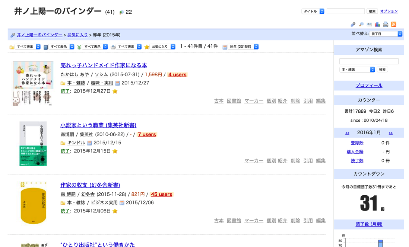Click the 売れっ子ハンドメイド book cover thumbnail
Screen dimensions: 409x247
33,84
